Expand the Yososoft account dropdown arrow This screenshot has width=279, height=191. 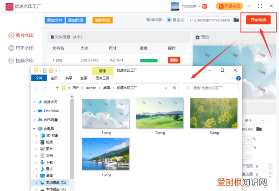[x=199, y=7]
